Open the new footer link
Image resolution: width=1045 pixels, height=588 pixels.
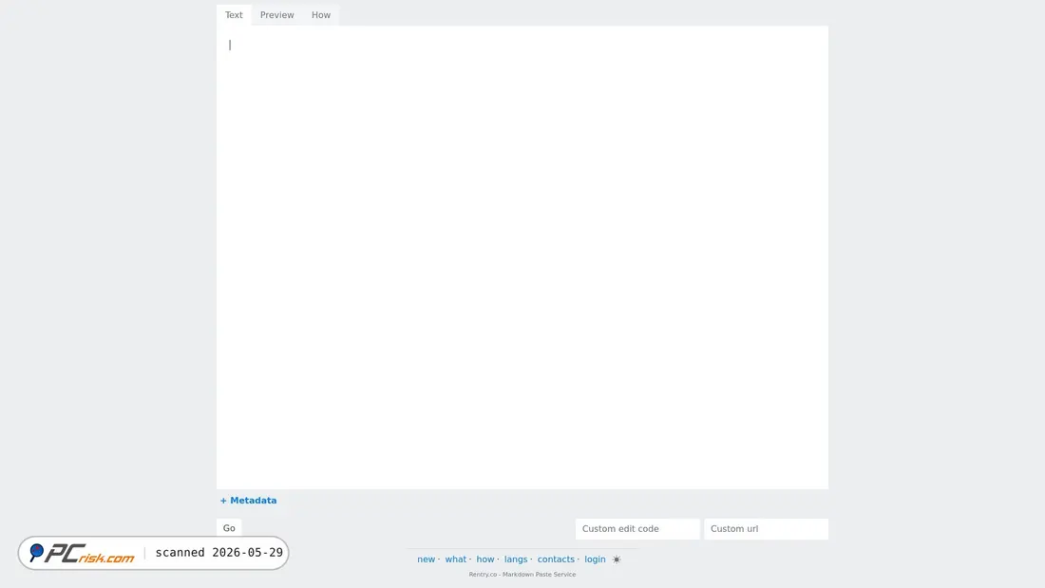tap(426, 559)
